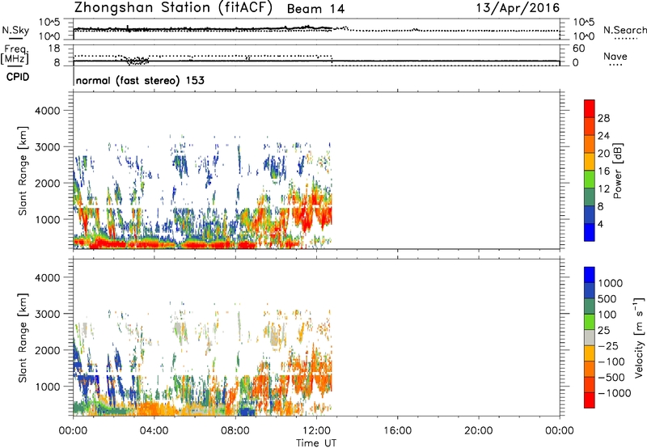The image size is (647, 448).
Task: Click the velocity panel 'Slant Range [km]' label
Action: (x=23, y=338)
